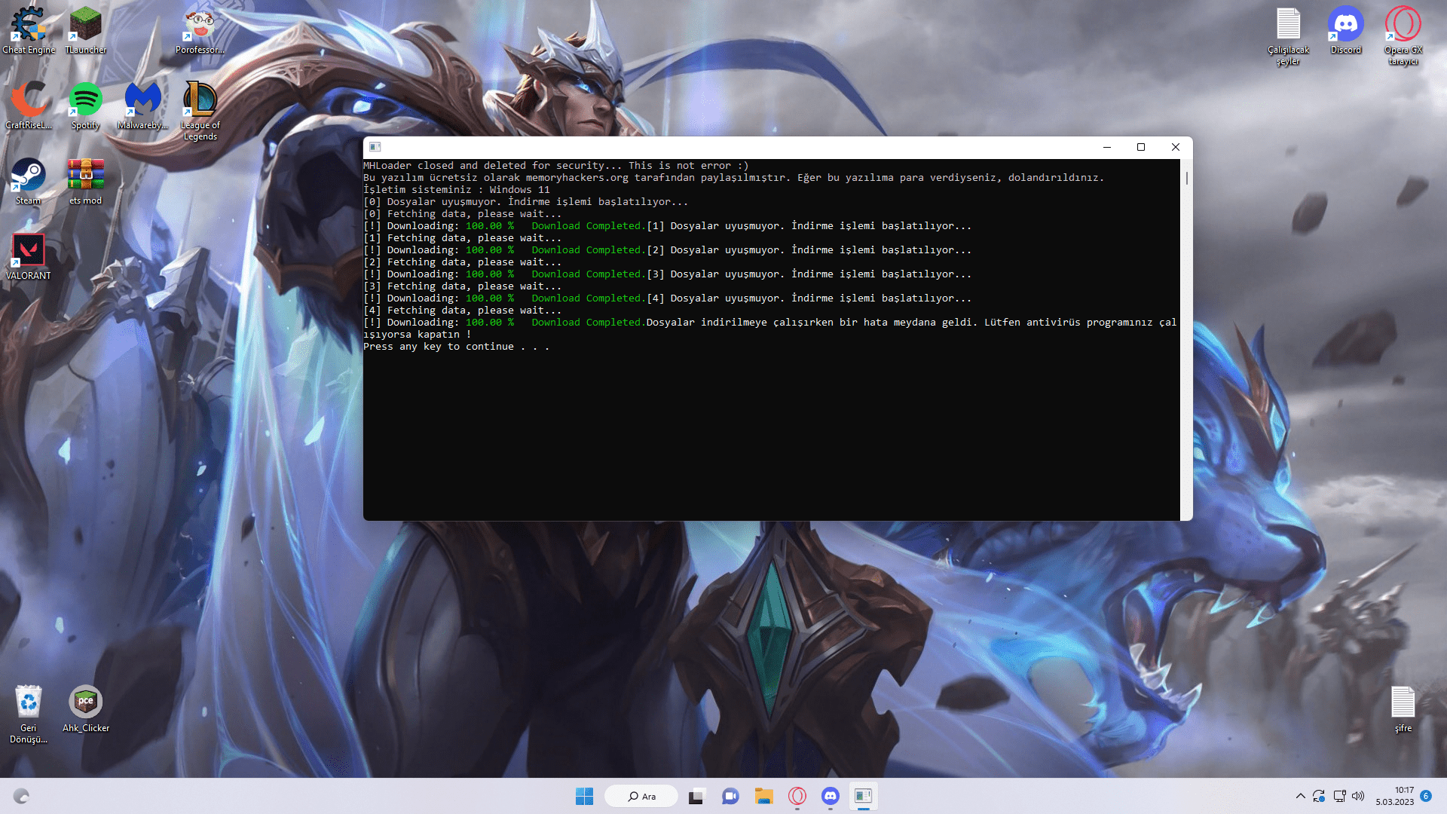Image resolution: width=1447 pixels, height=814 pixels.
Task: Click the console window's title bar icon
Action: pyautogui.click(x=375, y=147)
